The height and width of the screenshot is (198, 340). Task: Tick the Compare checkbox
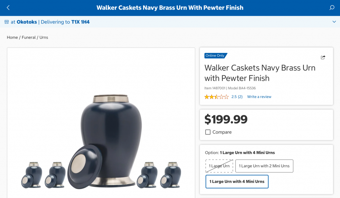point(208,132)
